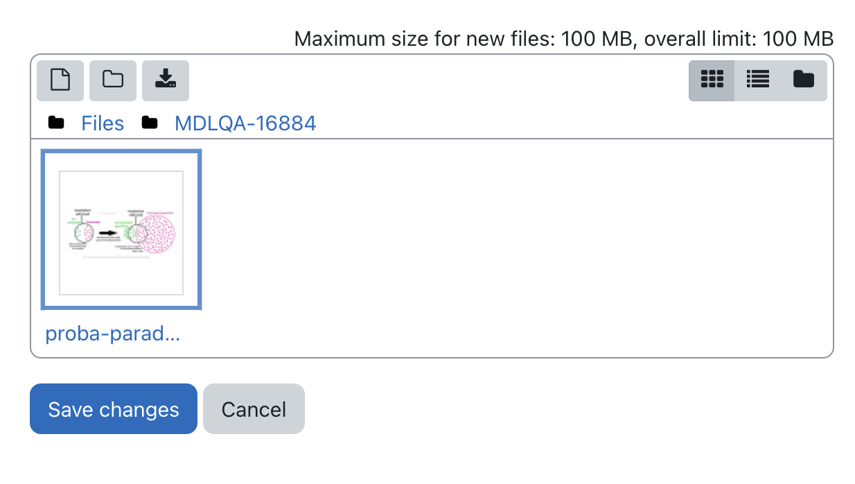This screenshot has width=855, height=484.
Task: Click the Add file icon
Action: coord(60,80)
